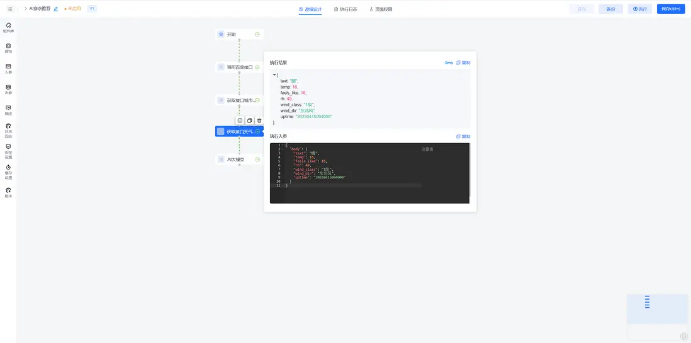
Task: Click the "body" line in code editor
Action: coord(298,149)
